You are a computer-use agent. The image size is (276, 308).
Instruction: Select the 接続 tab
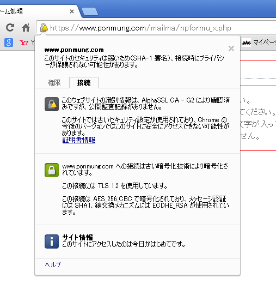point(84,82)
